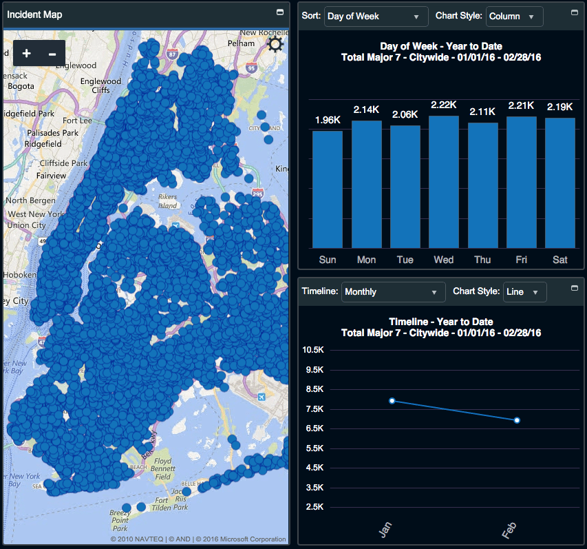
Task: Zoom out on the incident map
Action: pyautogui.click(x=52, y=54)
